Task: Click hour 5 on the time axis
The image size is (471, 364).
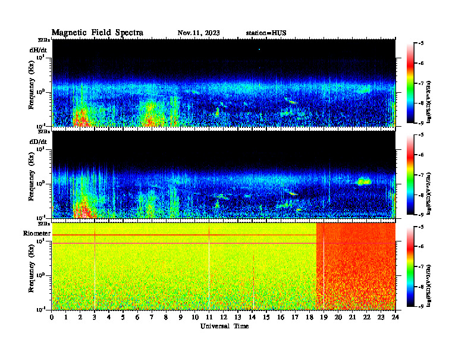Action: 123,317
